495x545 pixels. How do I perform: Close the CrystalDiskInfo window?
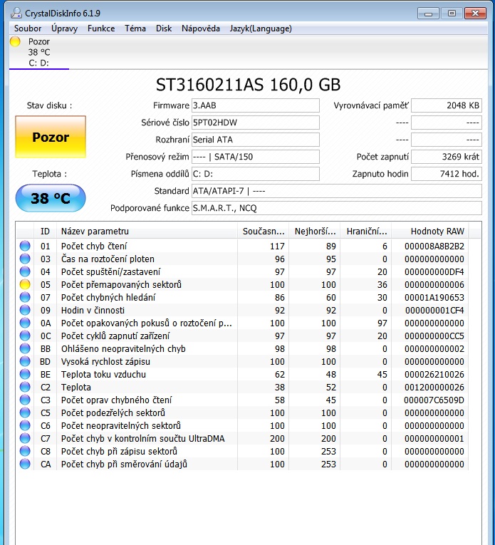[x=475, y=14]
